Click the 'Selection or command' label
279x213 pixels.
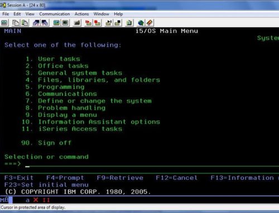[x=46, y=157]
